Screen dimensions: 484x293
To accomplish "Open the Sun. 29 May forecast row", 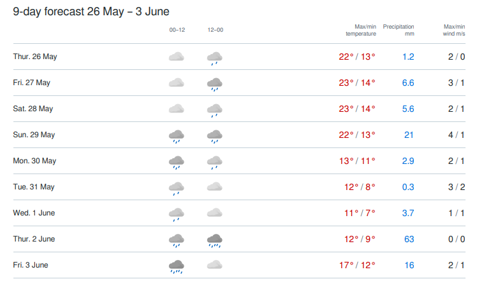I will [x=239, y=135].
